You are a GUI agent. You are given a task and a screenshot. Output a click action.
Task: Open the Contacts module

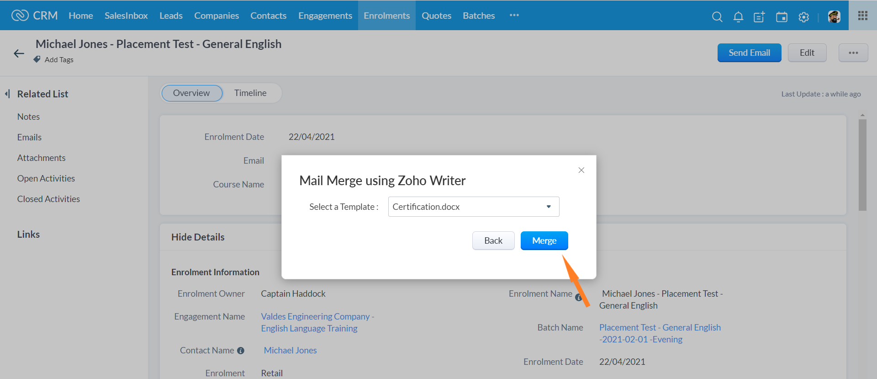[x=268, y=16]
